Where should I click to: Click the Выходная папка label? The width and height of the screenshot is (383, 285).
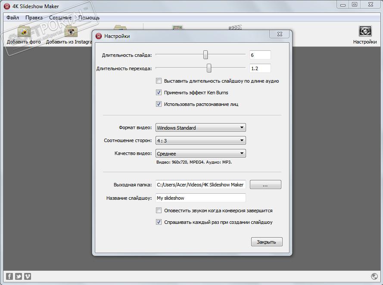pos(133,185)
